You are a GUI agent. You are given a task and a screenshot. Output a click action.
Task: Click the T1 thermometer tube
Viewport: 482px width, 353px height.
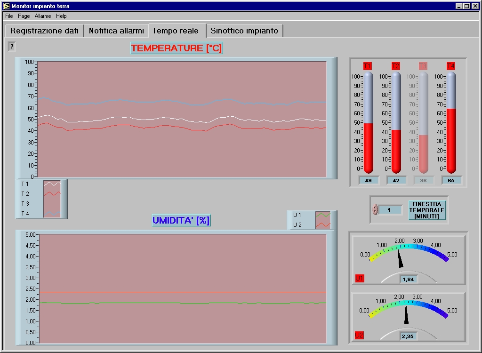point(368,122)
